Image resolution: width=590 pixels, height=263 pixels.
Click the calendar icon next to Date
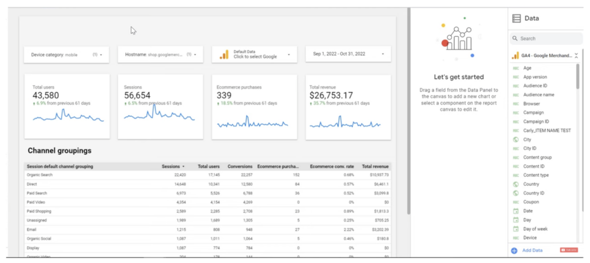516,211
